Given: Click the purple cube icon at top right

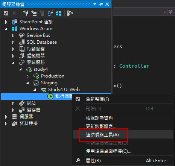Looking at the screenshot, I should 170,12.
